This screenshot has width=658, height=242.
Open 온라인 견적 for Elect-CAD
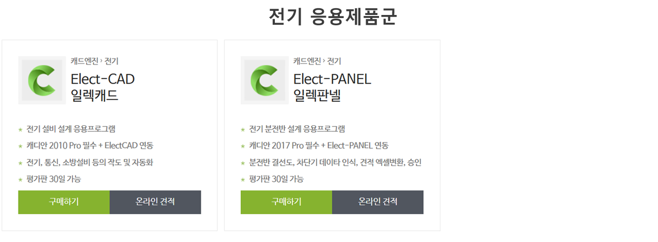point(155,202)
